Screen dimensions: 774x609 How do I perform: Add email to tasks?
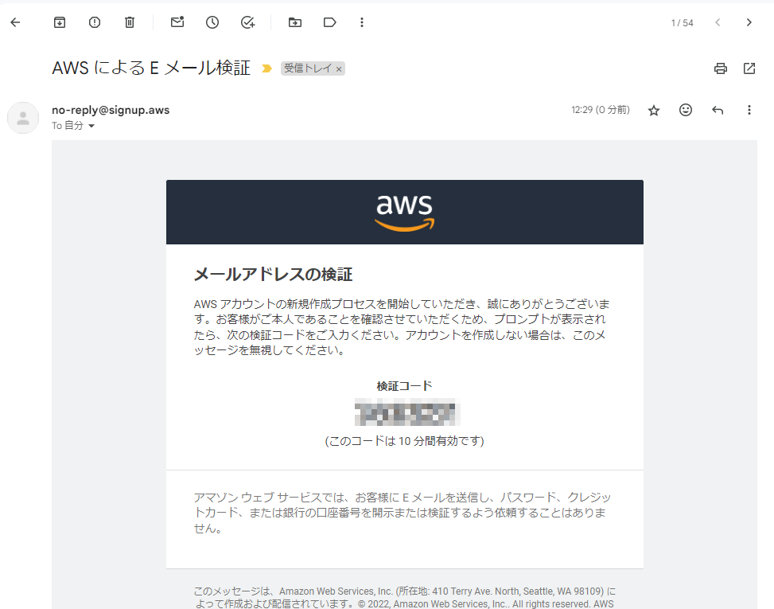247,22
